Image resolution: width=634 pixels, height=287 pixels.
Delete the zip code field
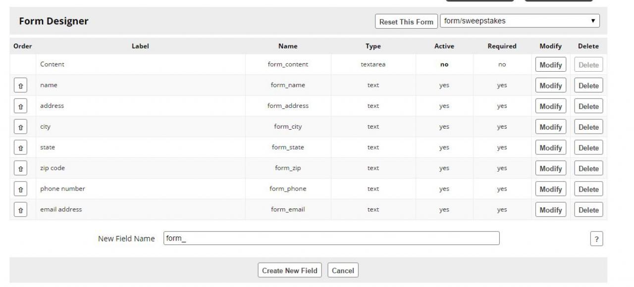pos(588,169)
